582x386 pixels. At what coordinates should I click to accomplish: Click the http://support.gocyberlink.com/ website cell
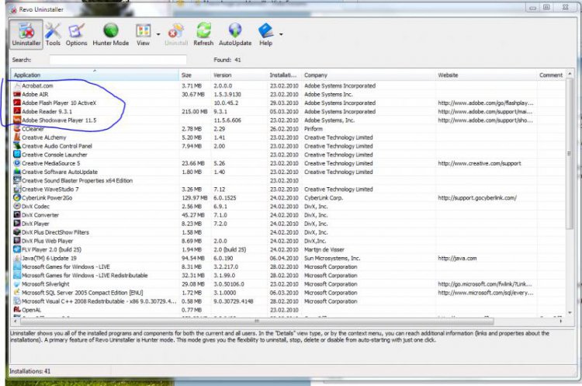(x=477, y=197)
